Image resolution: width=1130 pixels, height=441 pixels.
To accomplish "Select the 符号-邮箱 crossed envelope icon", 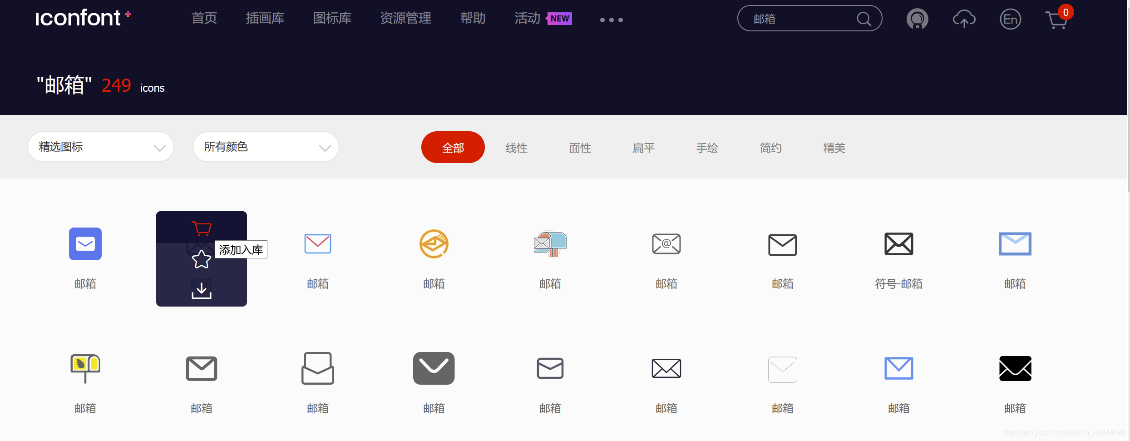I will click(899, 244).
